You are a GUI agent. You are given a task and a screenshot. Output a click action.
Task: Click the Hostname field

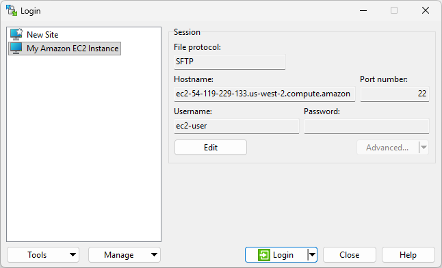tap(265, 94)
